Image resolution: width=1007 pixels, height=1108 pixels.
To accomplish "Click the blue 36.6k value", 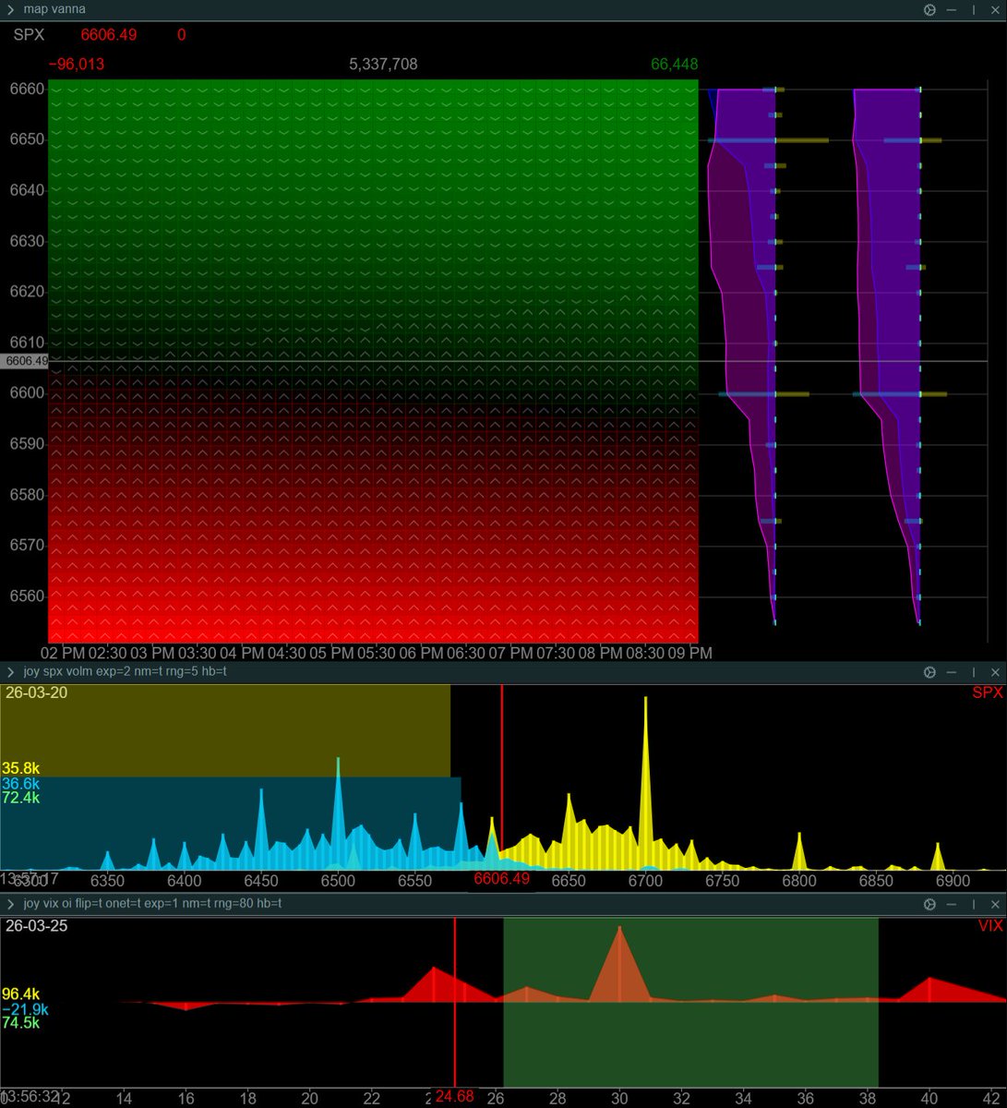I will pyautogui.click(x=20, y=783).
